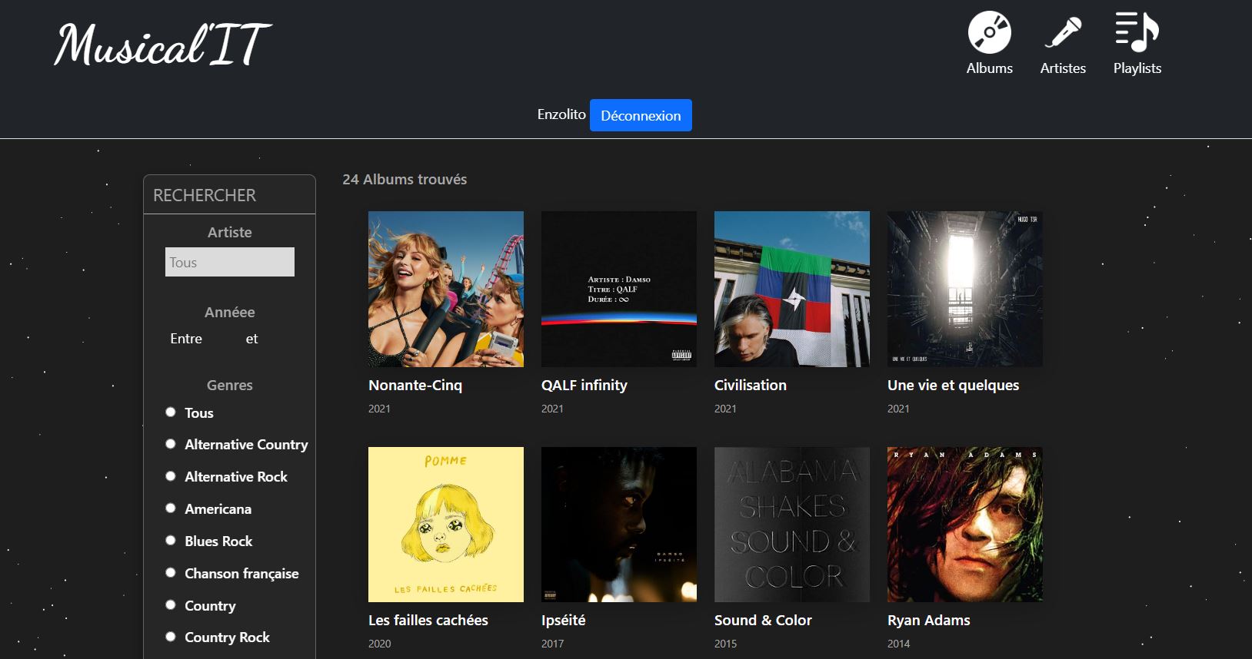Select the Americana genre radio
Image resolution: width=1252 pixels, height=659 pixels.
pos(171,508)
